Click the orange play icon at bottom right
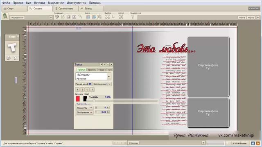 tap(258, 143)
